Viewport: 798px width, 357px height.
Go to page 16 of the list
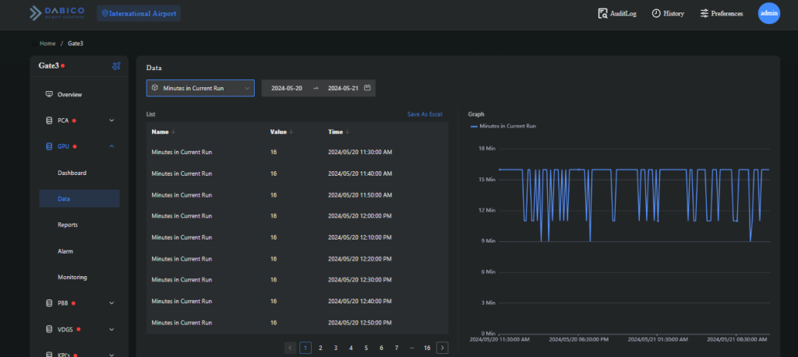coord(427,348)
